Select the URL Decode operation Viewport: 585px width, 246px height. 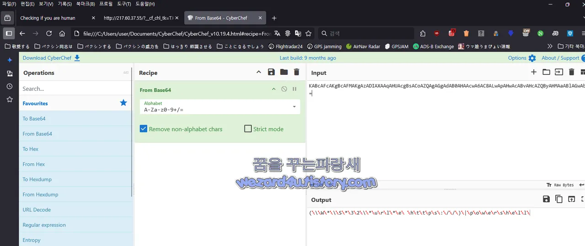pyautogui.click(x=75, y=209)
